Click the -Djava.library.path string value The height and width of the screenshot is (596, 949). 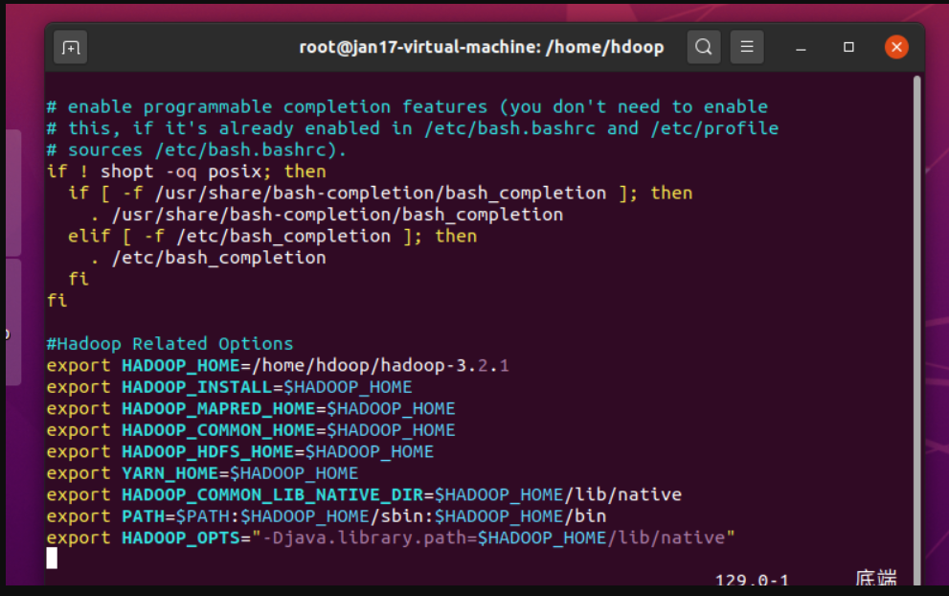[493, 538]
